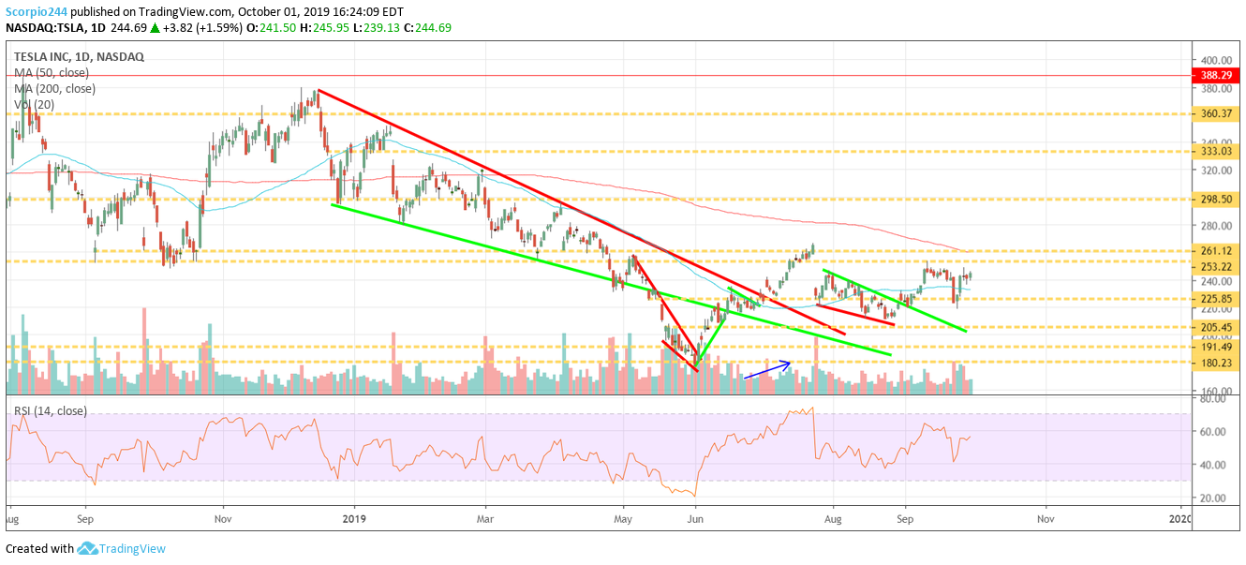Click the H:245.95 high price value

click(x=324, y=28)
